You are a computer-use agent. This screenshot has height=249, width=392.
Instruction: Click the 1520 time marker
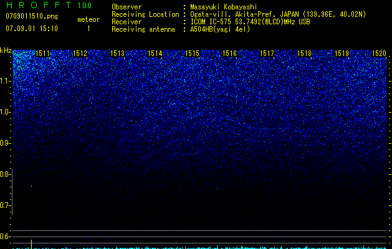(x=380, y=53)
